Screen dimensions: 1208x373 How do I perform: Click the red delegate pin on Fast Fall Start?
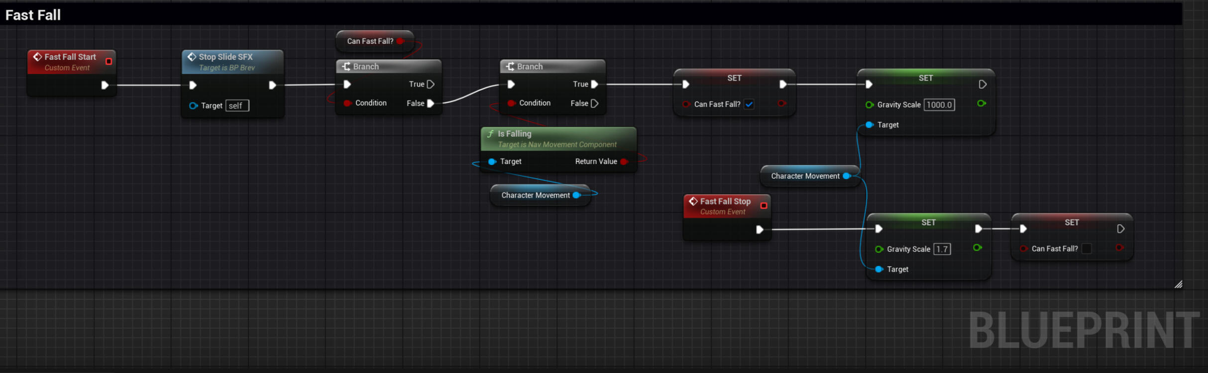point(109,61)
